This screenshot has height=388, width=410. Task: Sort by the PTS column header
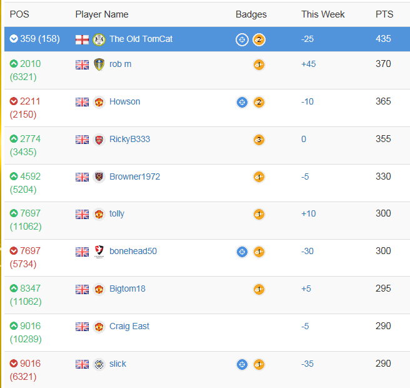coord(384,14)
